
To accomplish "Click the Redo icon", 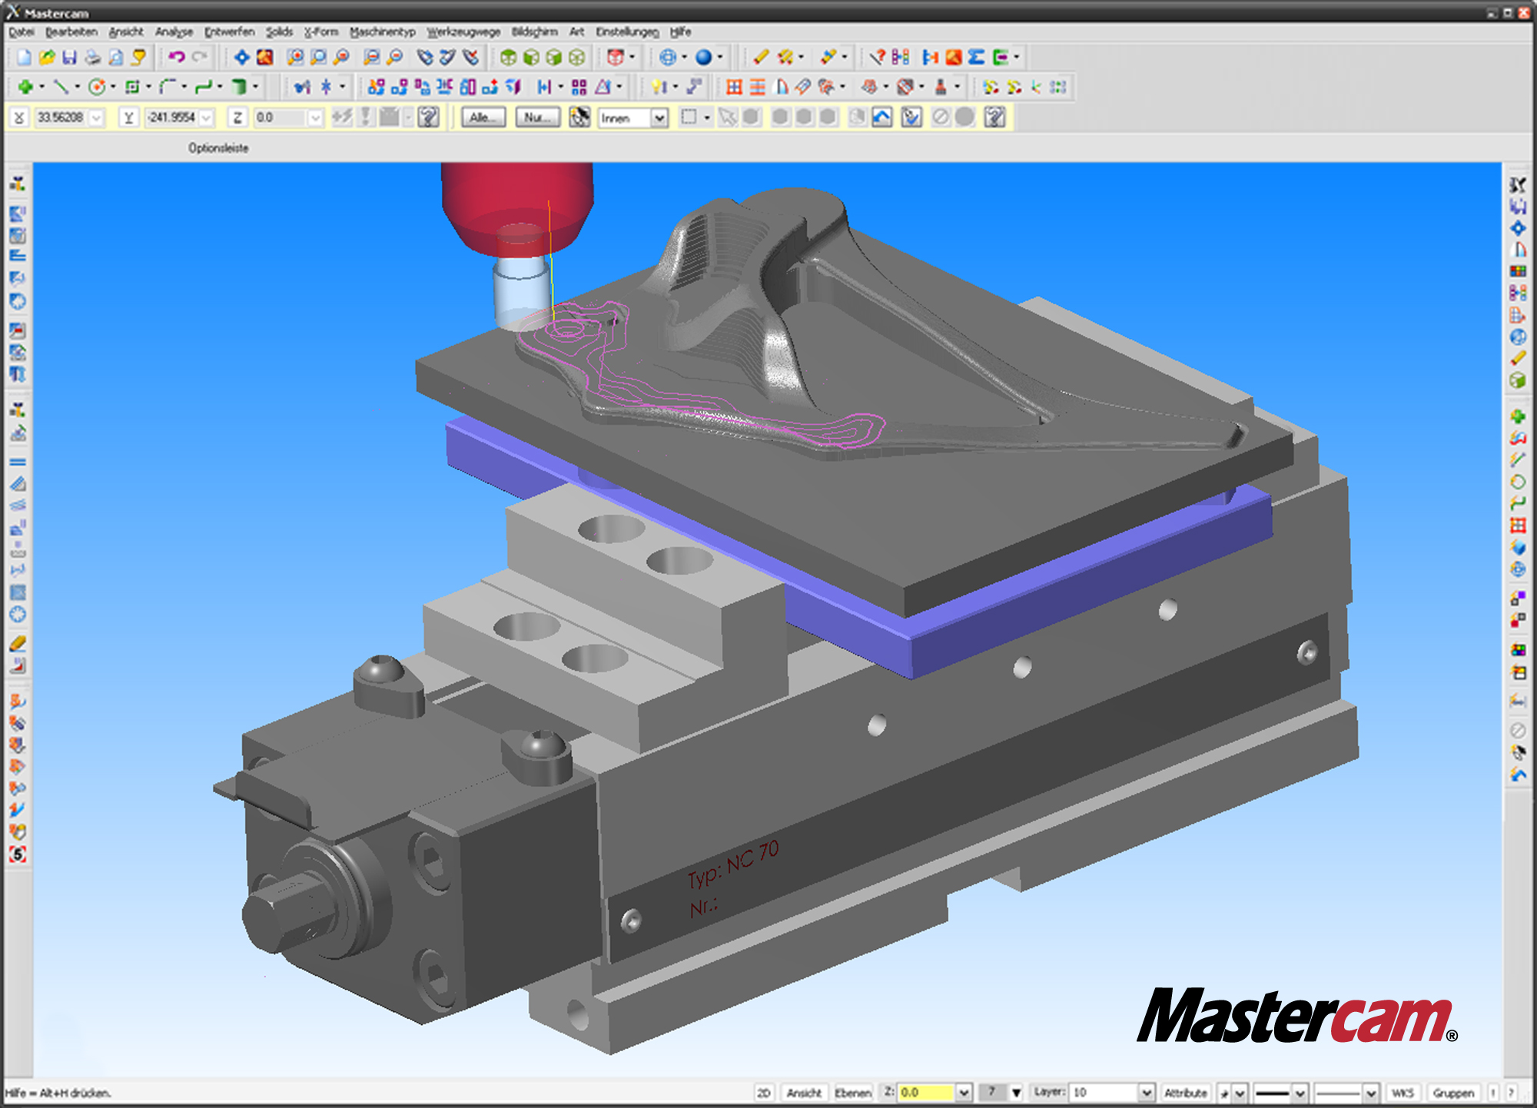I will pos(201,56).
